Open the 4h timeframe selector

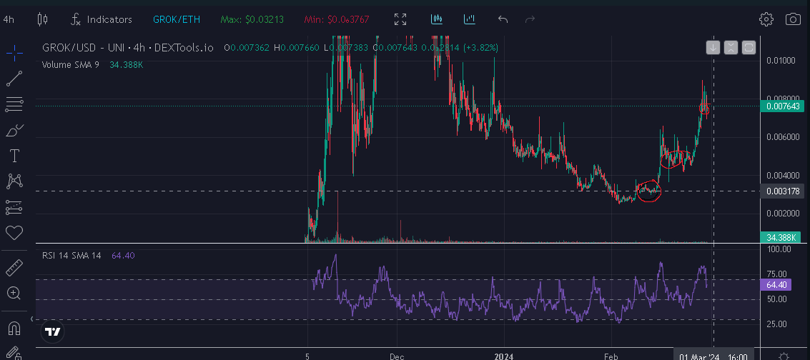coord(9,19)
